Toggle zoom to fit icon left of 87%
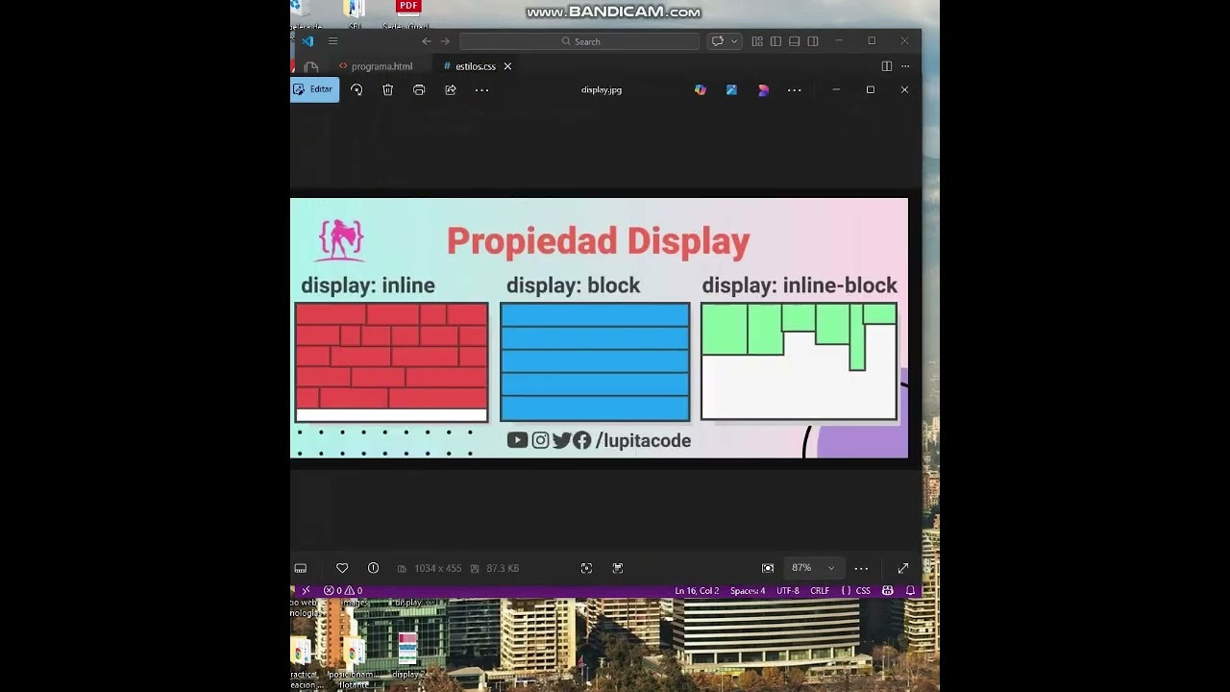Viewport: 1230px width, 692px height. coord(768,568)
